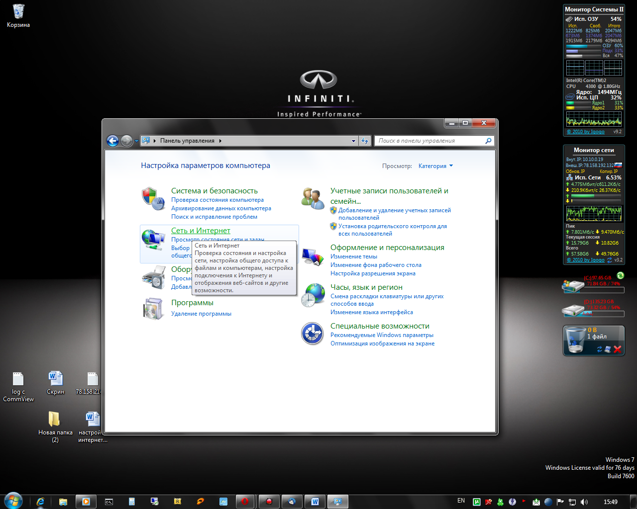Click Изменение темы link
Viewport: 637px width, 509px height.
point(354,256)
